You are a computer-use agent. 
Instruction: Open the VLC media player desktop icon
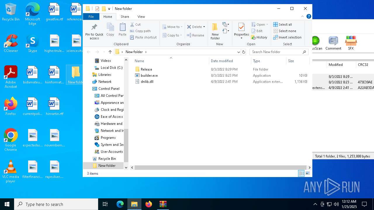coord(11,171)
